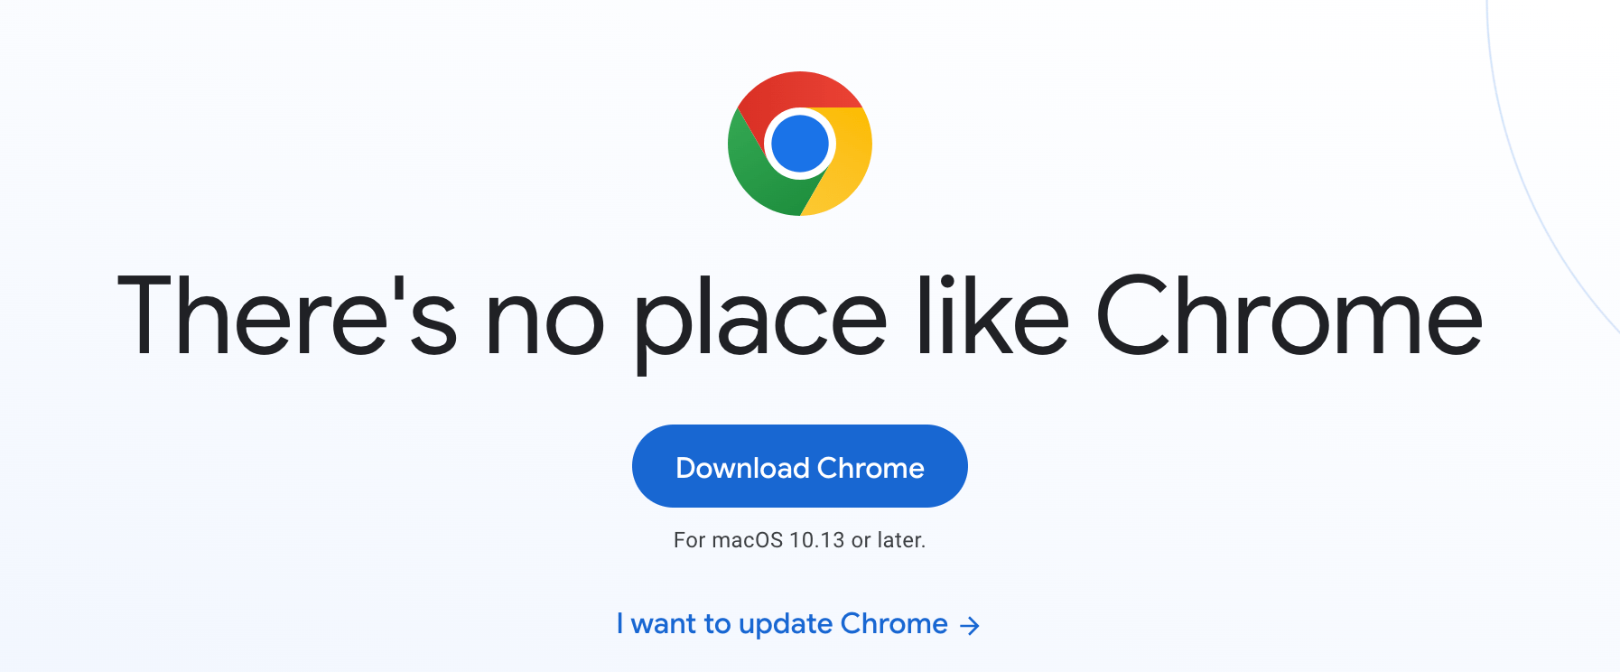Click the word "like" in the headline
This screenshot has width=1620, height=672.
pos(992,316)
